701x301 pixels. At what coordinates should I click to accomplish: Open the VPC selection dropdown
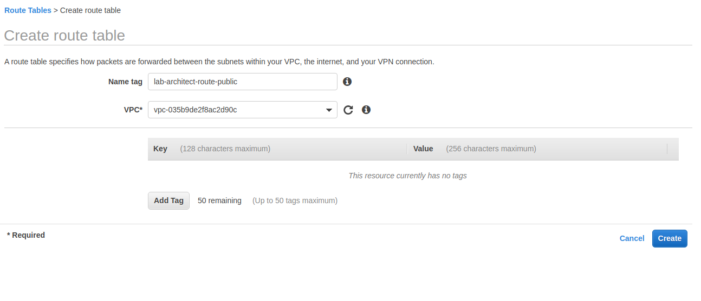pyautogui.click(x=243, y=110)
